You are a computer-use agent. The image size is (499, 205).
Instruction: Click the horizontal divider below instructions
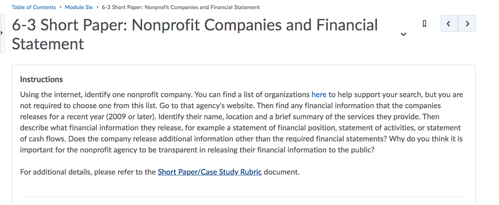pos(243,197)
